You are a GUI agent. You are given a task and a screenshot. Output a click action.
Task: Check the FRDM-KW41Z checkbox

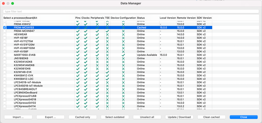click(x=5, y=24)
